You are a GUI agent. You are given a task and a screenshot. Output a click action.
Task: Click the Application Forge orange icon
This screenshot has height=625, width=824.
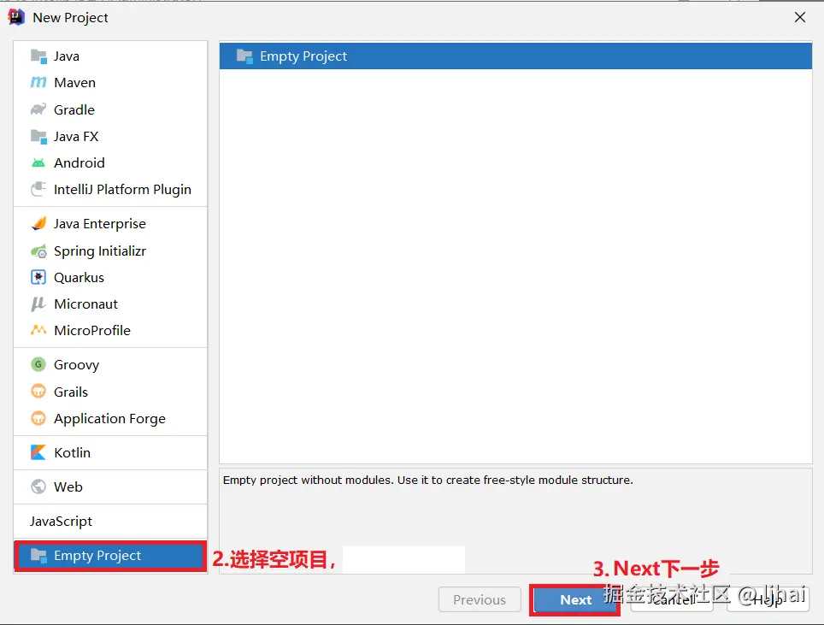pos(38,418)
